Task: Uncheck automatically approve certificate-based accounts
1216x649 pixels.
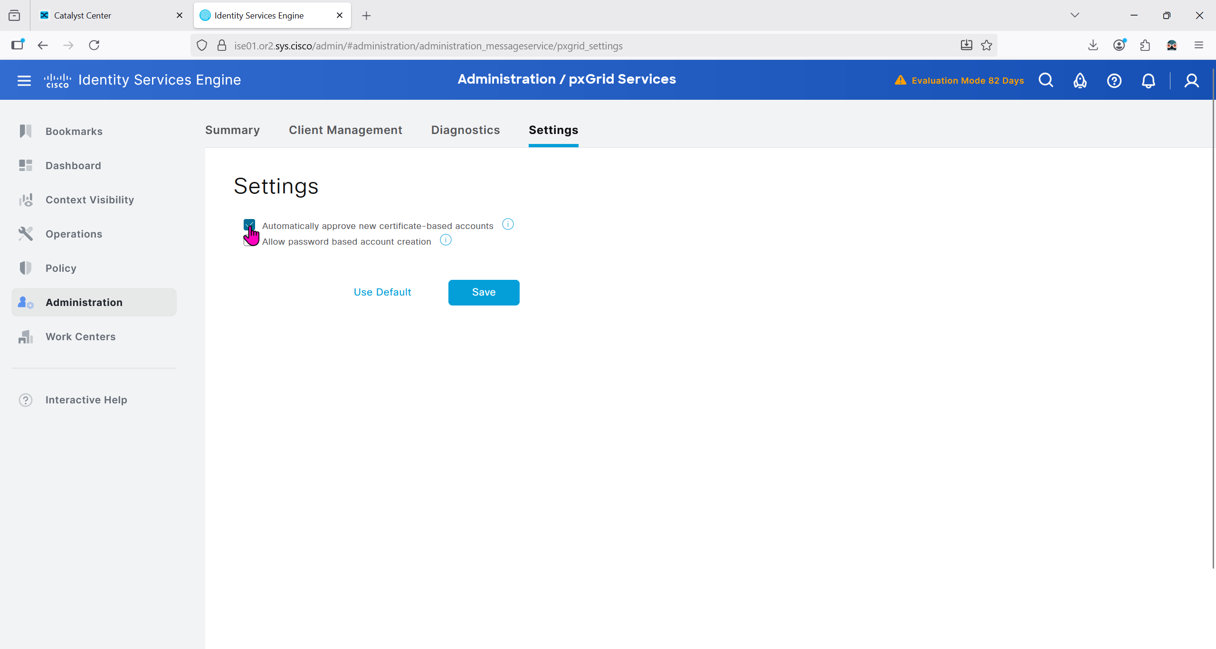Action: (x=249, y=224)
